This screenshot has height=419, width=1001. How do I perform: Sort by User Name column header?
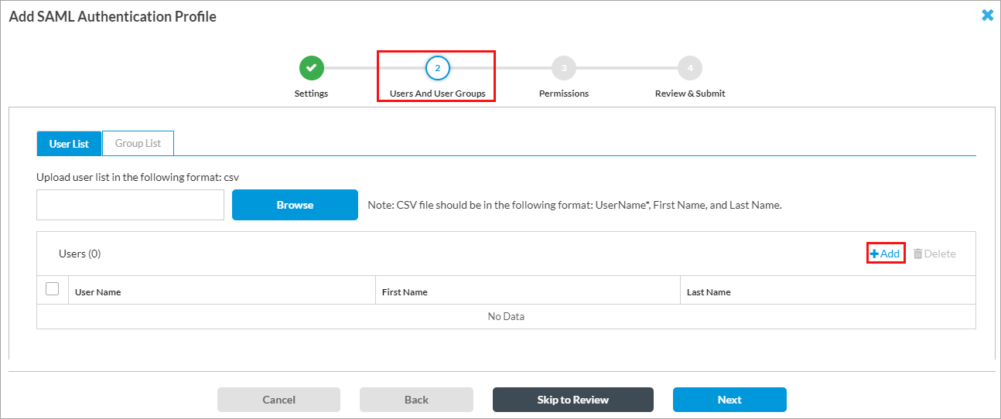coord(97,292)
